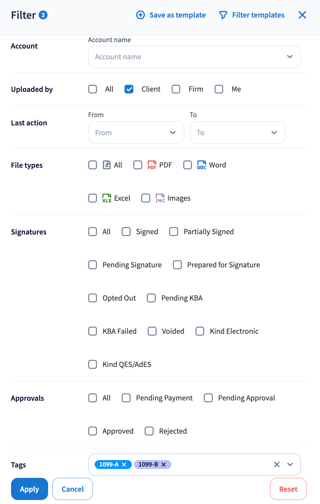Click the Filter templates funnel icon
320x504 pixels.
pos(223,15)
